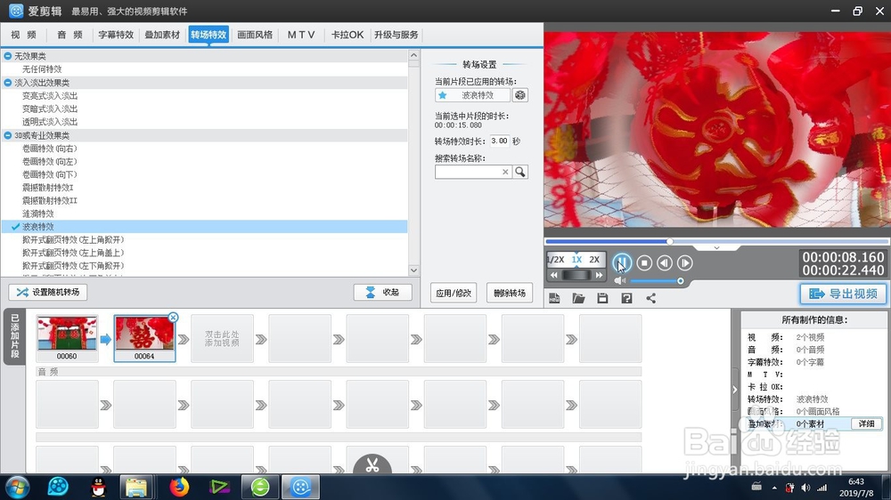Switch to 叠加素材 tab
Image resolution: width=891 pixels, height=500 pixels.
(x=162, y=35)
